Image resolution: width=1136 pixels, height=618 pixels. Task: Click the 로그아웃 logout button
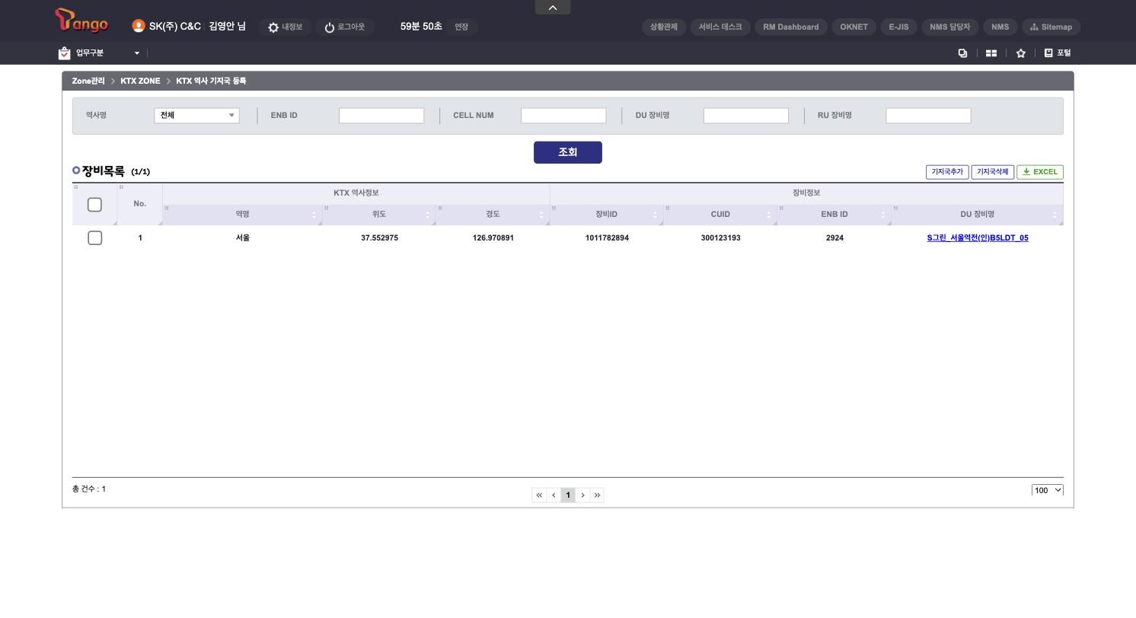click(344, 27)
